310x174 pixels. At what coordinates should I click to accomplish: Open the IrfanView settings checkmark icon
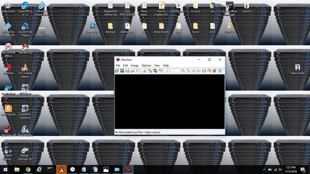(214, 71)
